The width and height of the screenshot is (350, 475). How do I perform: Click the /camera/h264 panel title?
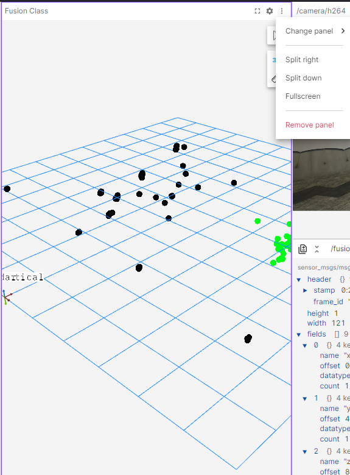[x=321, y=11]
